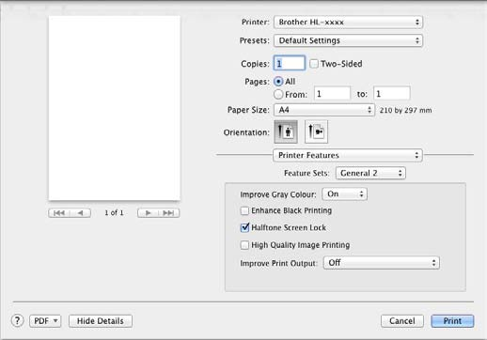
Task: Click the '1 of 1' page indicator
Action: [x=114, y=213]
